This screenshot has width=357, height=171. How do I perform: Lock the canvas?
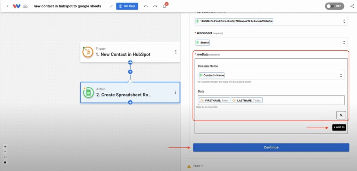coord(5,162)
